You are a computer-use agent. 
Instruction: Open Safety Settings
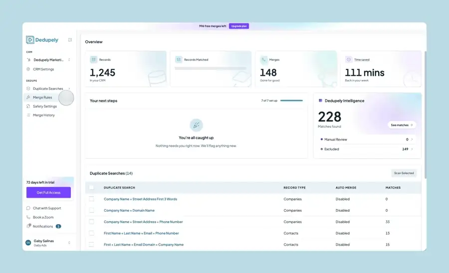(x=45, y=106)
